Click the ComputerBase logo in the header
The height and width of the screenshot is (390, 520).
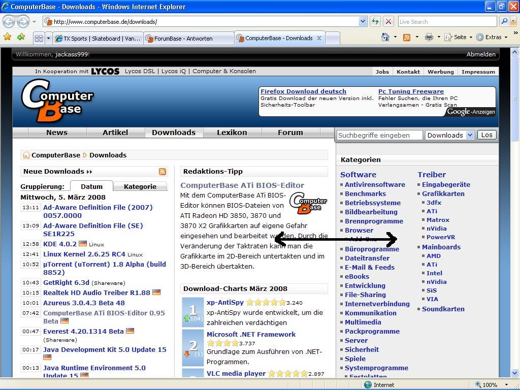coord(57,101)
